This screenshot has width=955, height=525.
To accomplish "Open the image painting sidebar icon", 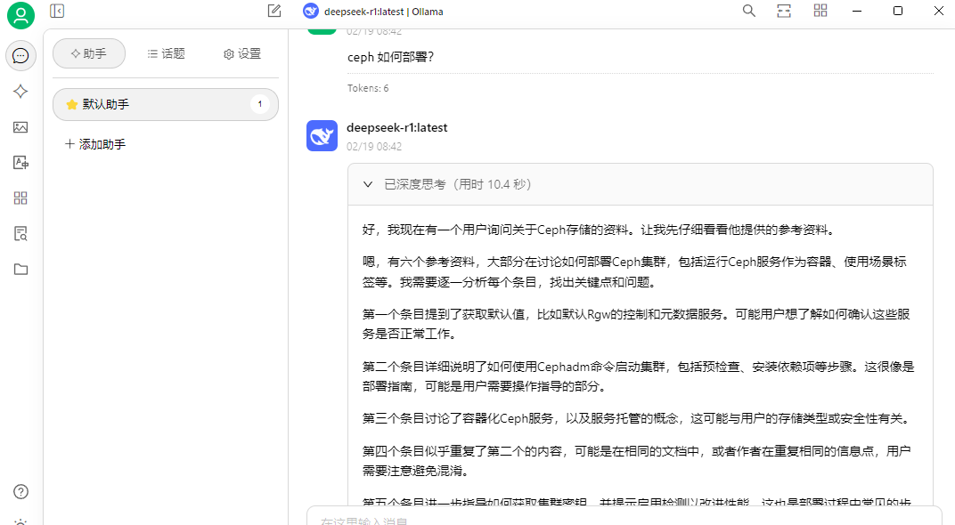I will click(20, 127).
